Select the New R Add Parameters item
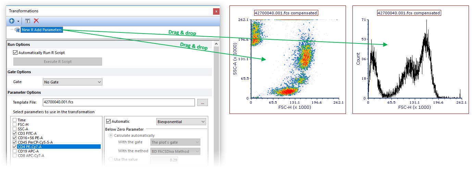 (42, 30)
